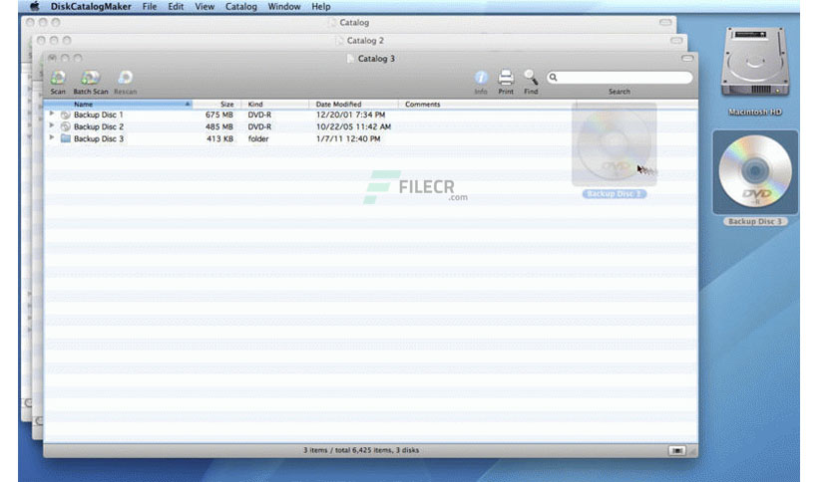Select the Backup Disc 3 DVD desktop icon
The width and height of the screenshot is (834, 482).
[755, 171]
